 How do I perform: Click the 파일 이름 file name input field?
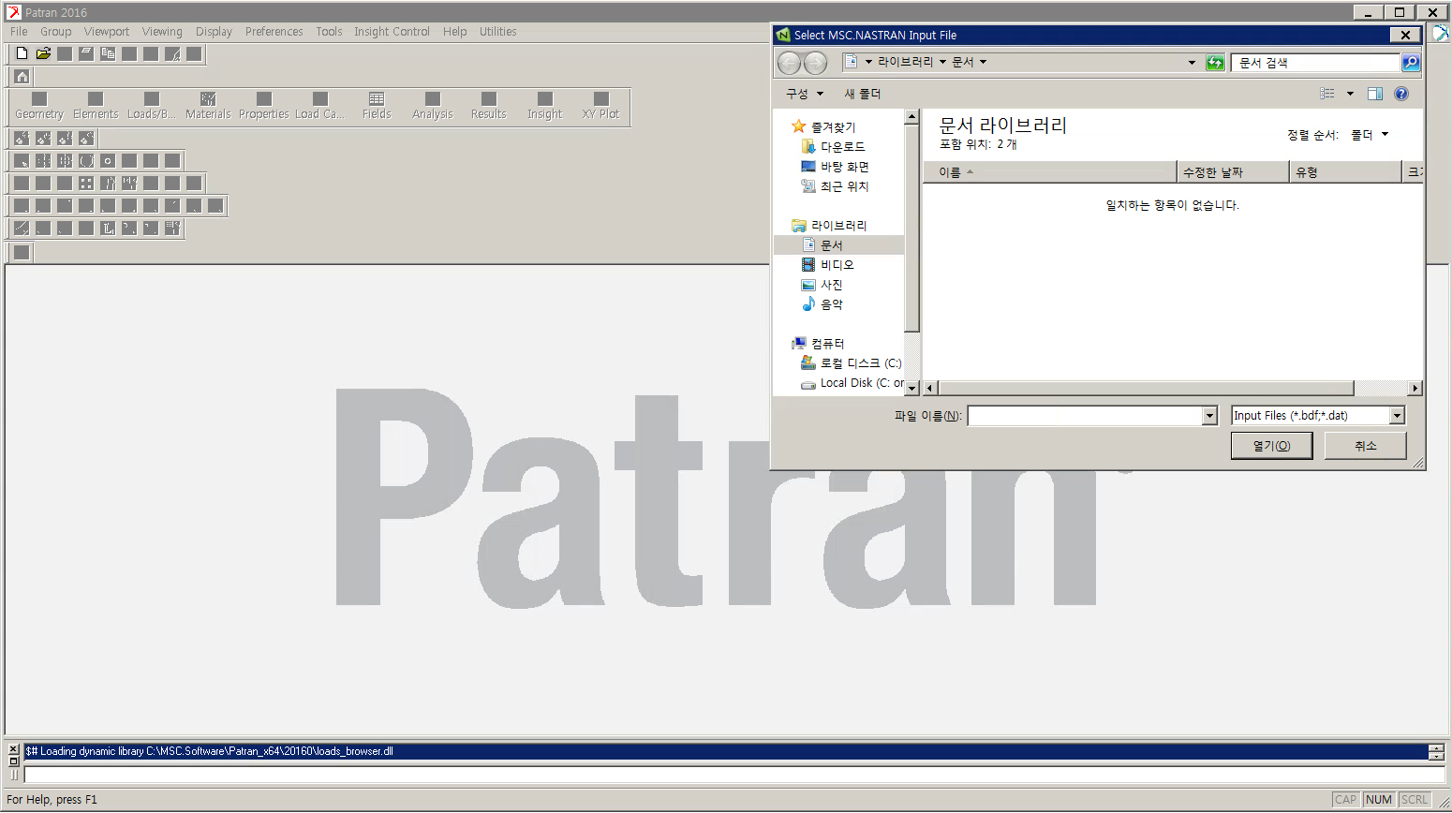(1085, 416)
